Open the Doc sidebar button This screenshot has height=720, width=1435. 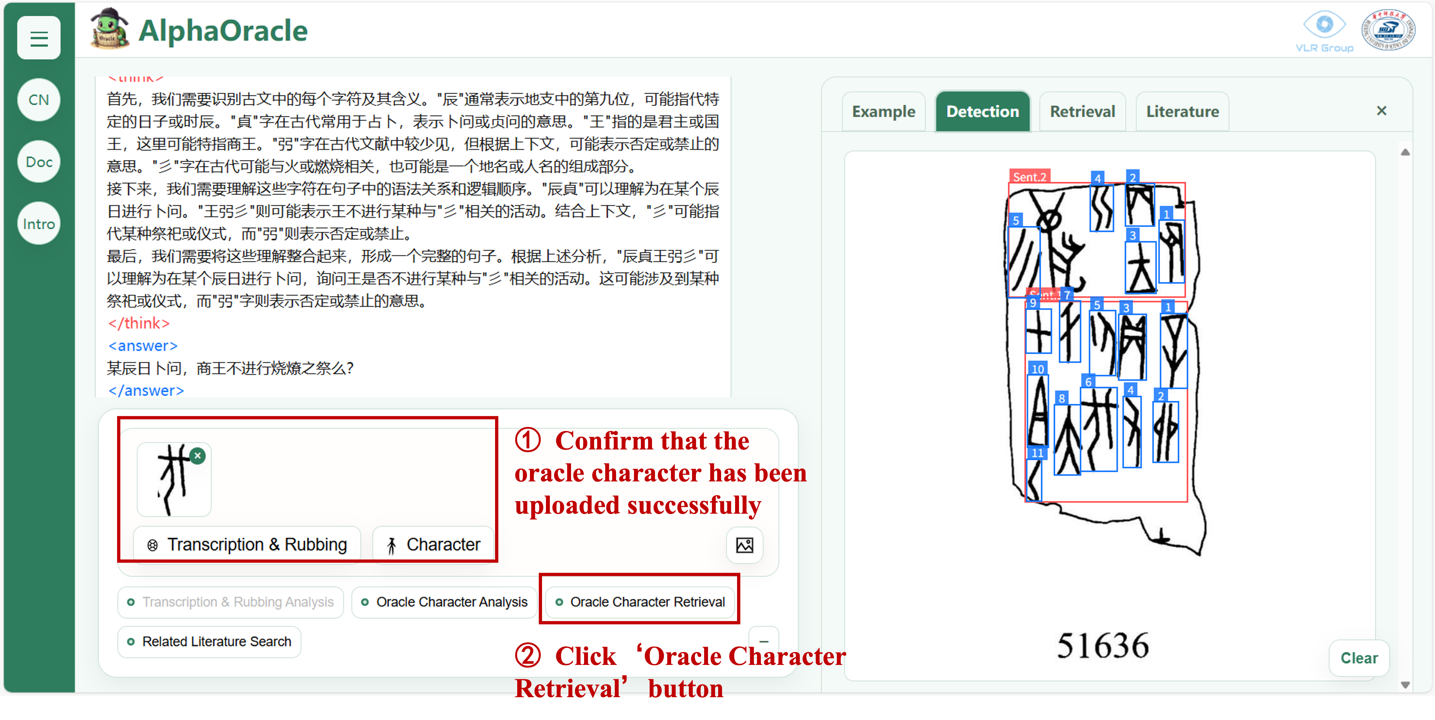pyautogui.click(x=38, y=162)
